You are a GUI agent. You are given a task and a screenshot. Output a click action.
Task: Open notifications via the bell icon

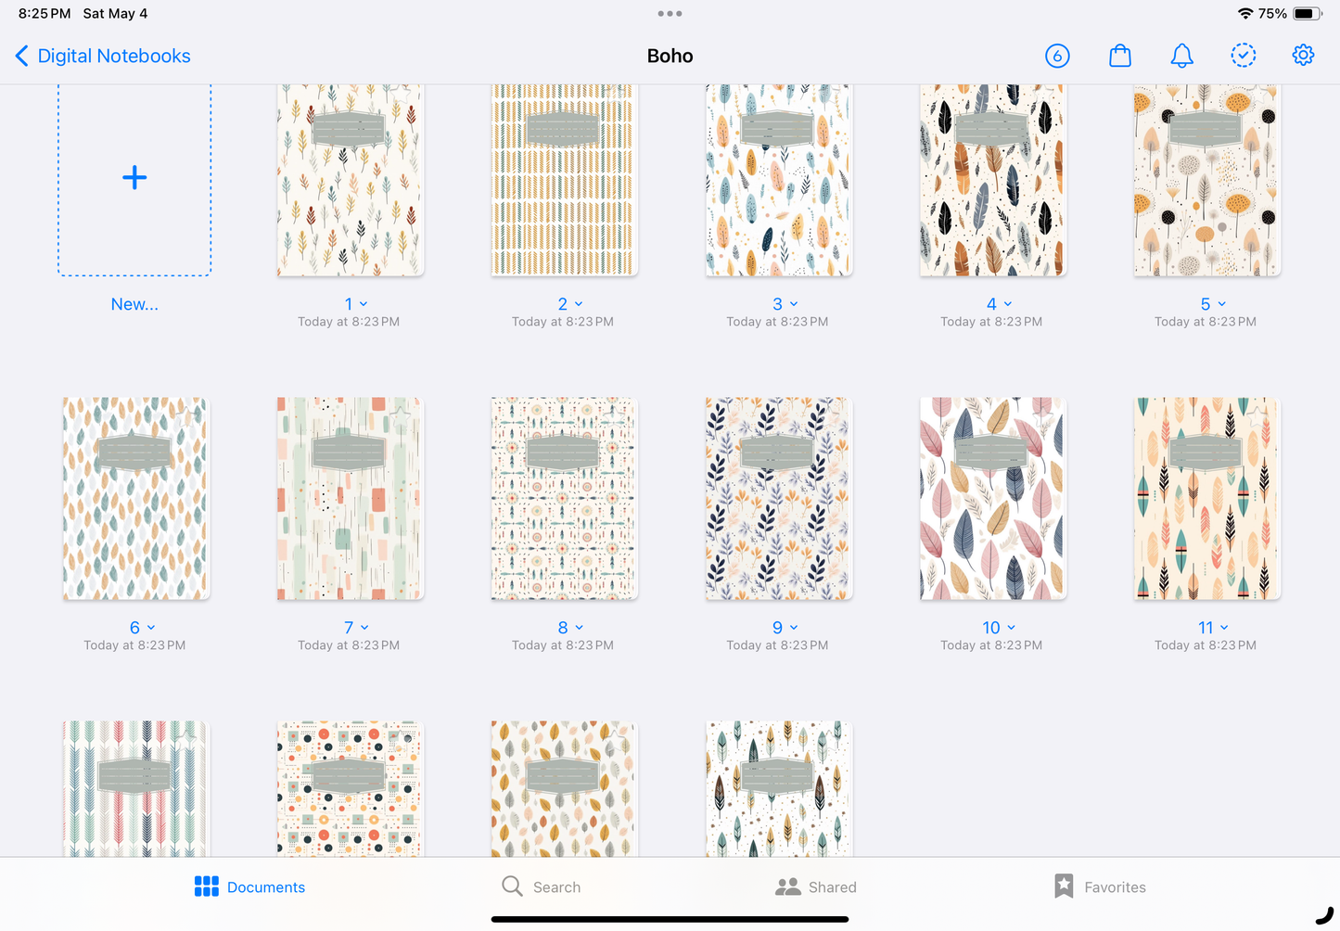[1181, 56]
